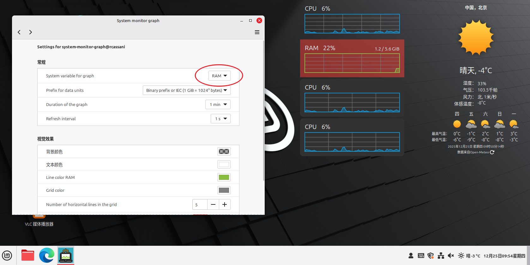Expand the Prefix for data units dropdown

pyautogui.click(x=187, y=90)
